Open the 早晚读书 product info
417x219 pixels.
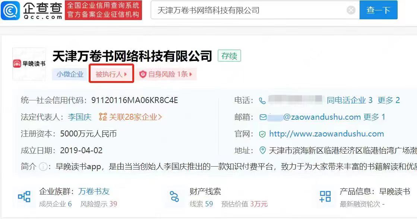tap(394, 191)
